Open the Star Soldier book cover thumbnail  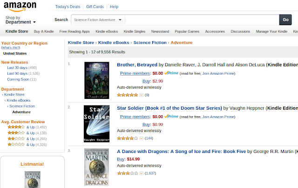point(96,124)
